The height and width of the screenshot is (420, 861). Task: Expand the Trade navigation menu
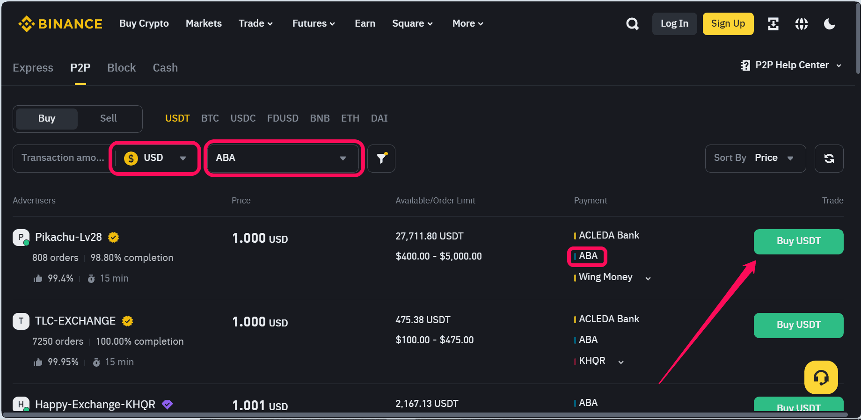pyautogui.click(x=255, y=23)
